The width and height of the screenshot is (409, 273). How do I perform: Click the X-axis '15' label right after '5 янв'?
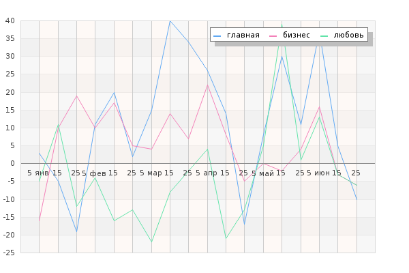[57, 173]
